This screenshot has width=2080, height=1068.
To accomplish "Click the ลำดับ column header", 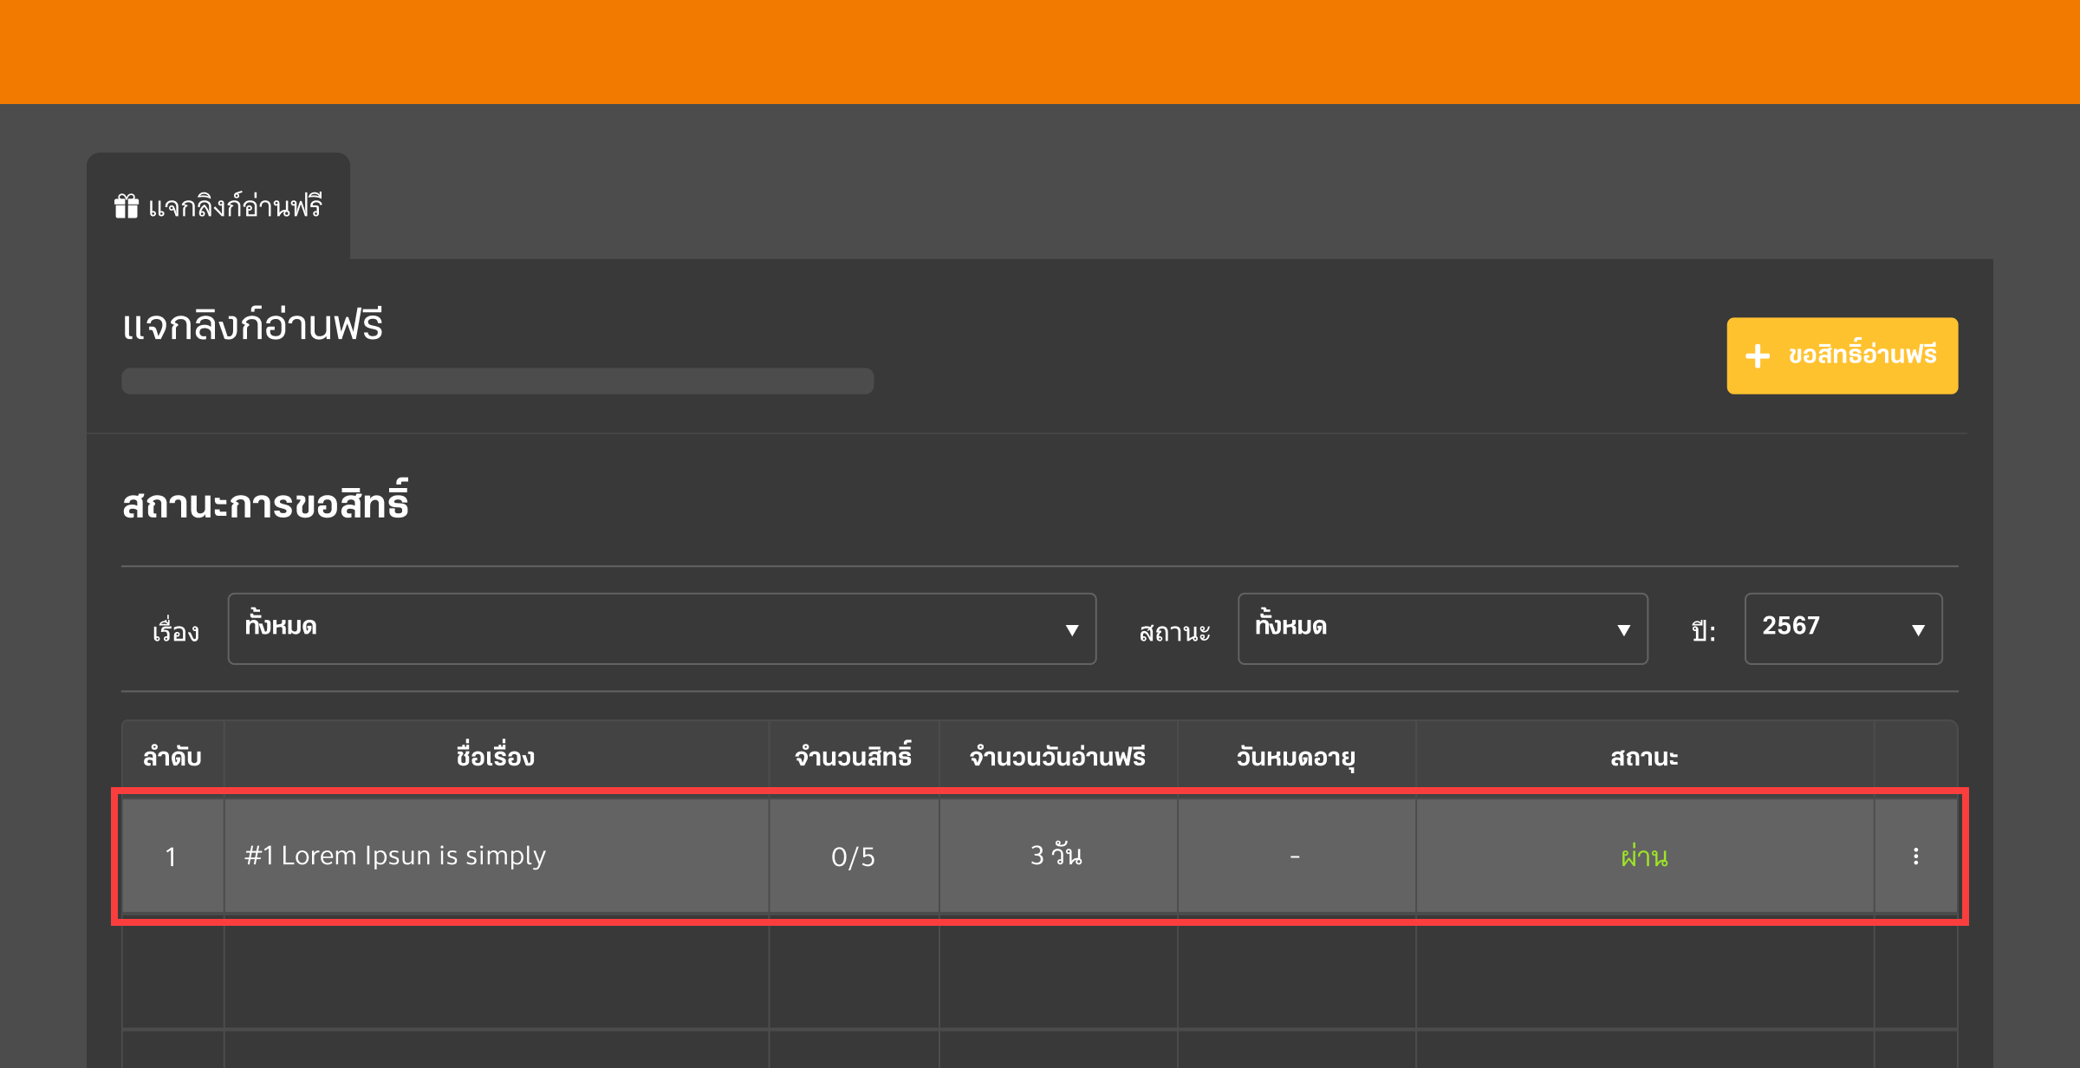I will click(172, 757).
